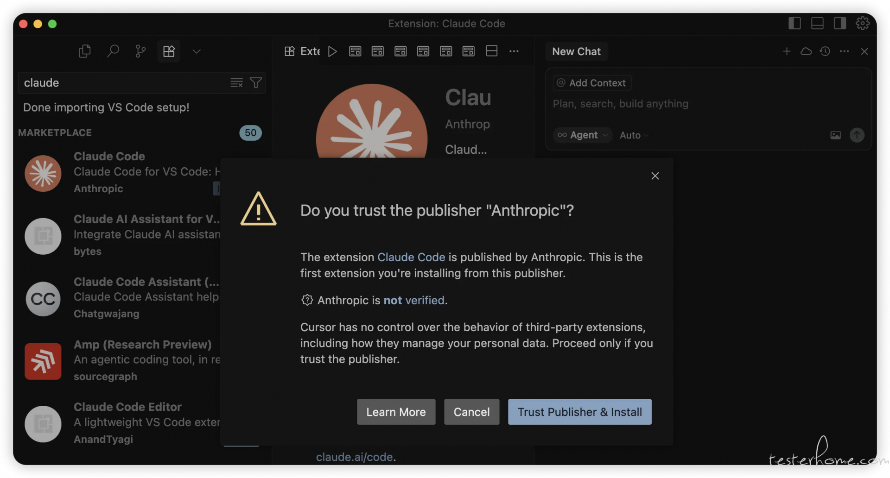This screenshot has height=478, width=890.
Task: Open chat panel more options ellipsis
Action: pos(844,51)
